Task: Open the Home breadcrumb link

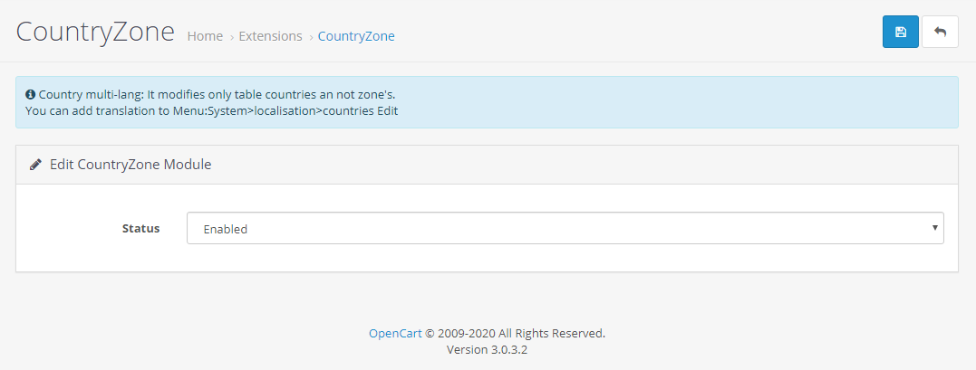Action: click(205, 36)
